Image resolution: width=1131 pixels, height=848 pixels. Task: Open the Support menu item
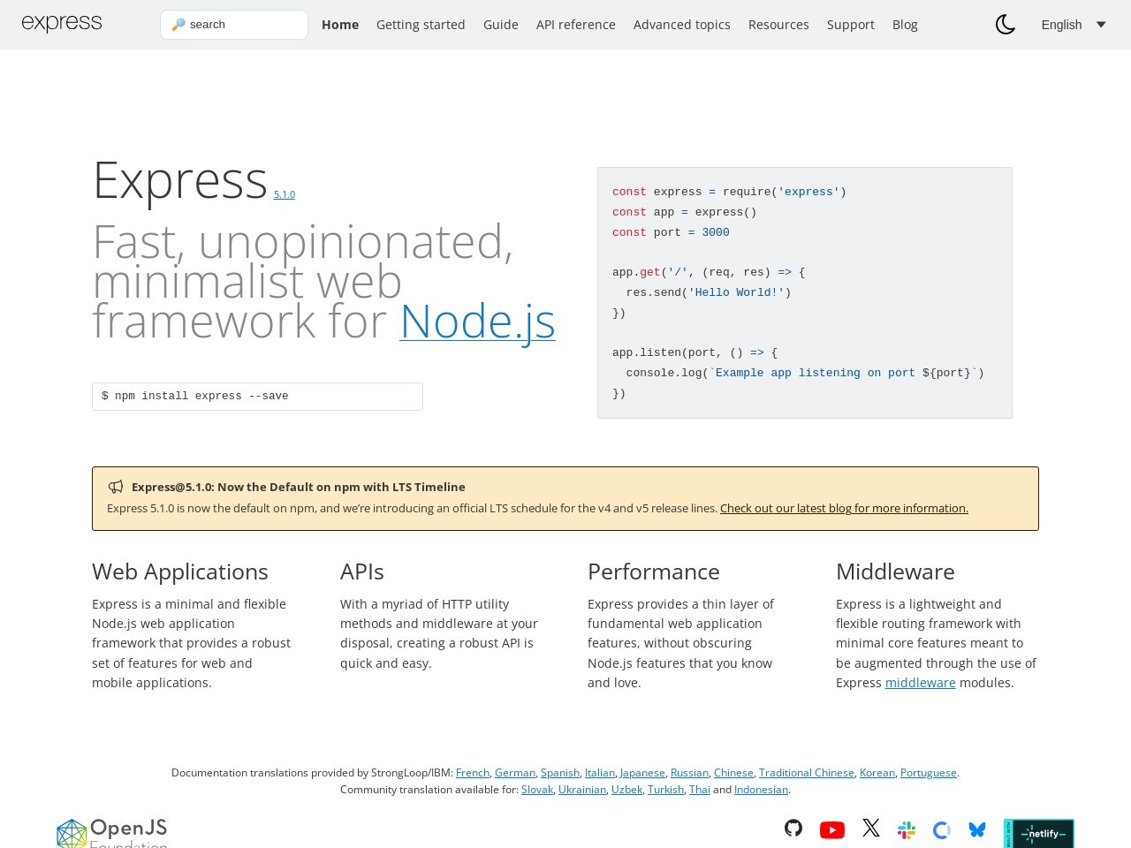tap(851, 25)
